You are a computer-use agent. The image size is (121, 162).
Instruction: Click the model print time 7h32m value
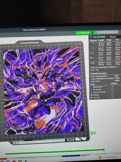click(x=117, y=78)
